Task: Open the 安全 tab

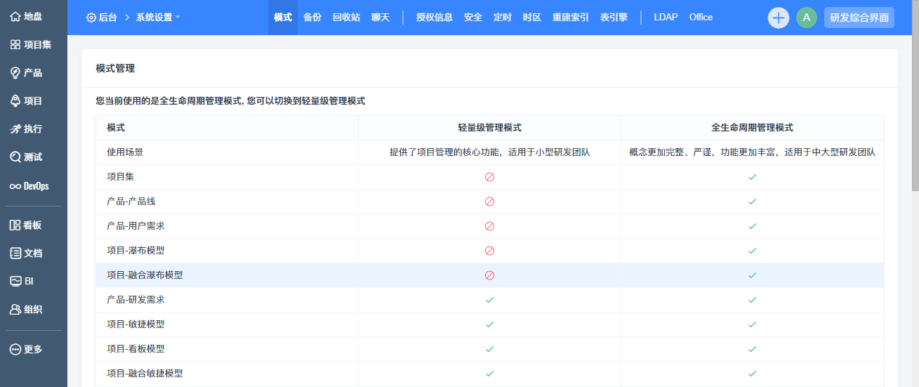Action: tap(473, 18)
